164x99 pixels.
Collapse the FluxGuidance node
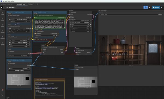pos(36,31)
